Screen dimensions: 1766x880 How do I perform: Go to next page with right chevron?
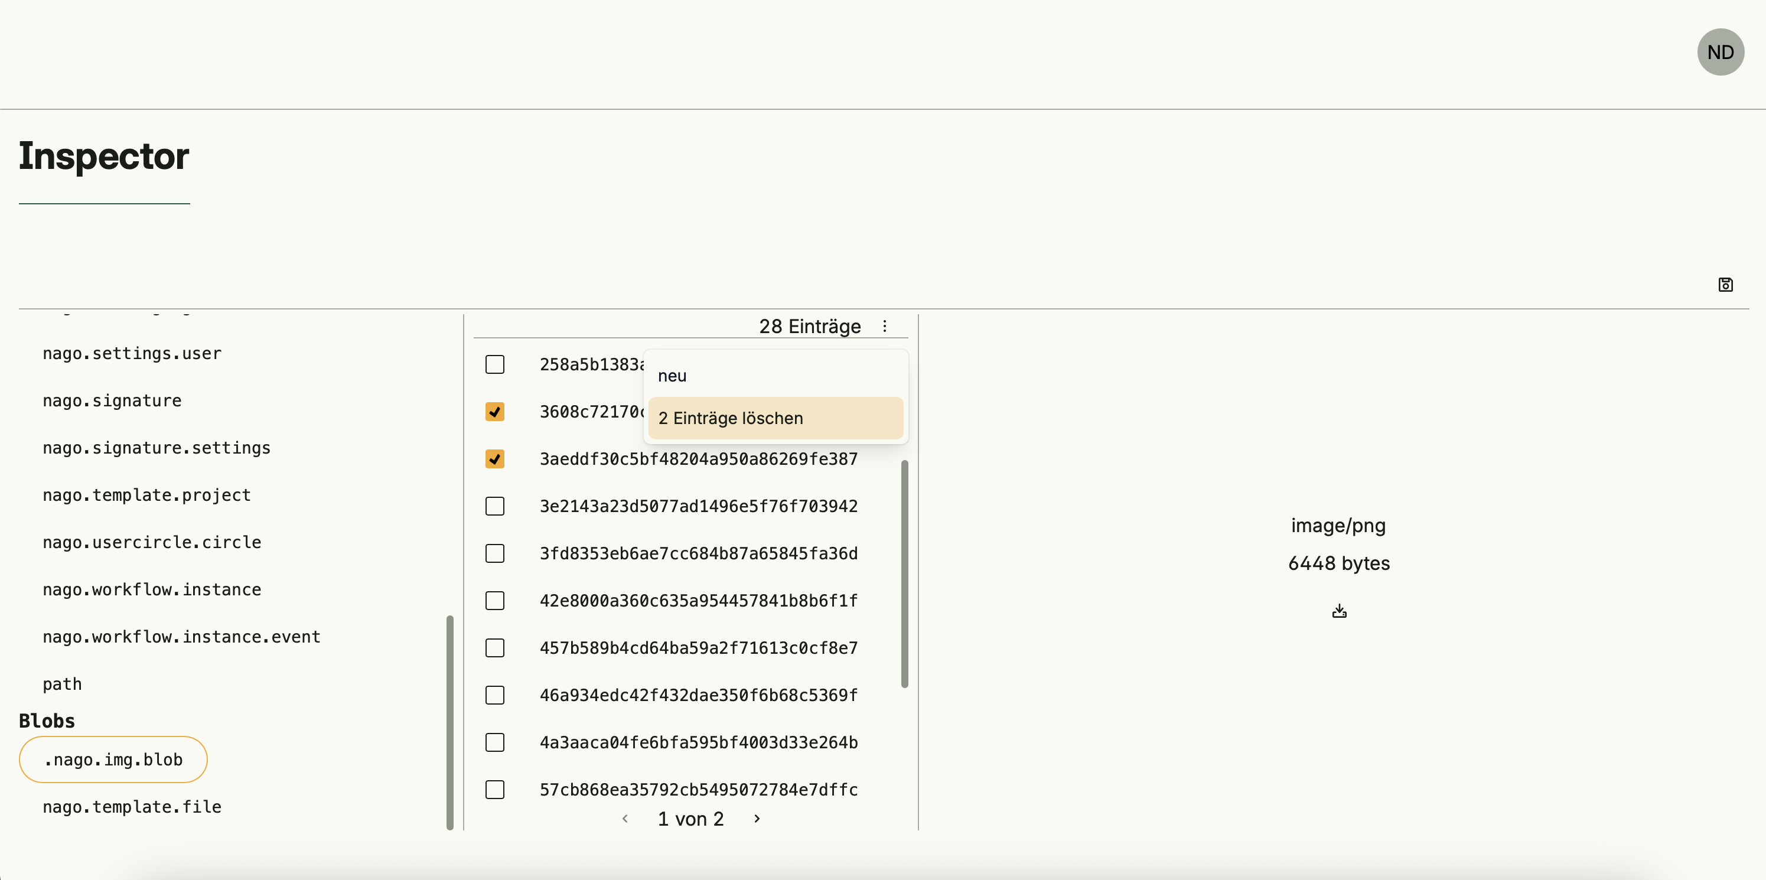click(x=757, y=819)
